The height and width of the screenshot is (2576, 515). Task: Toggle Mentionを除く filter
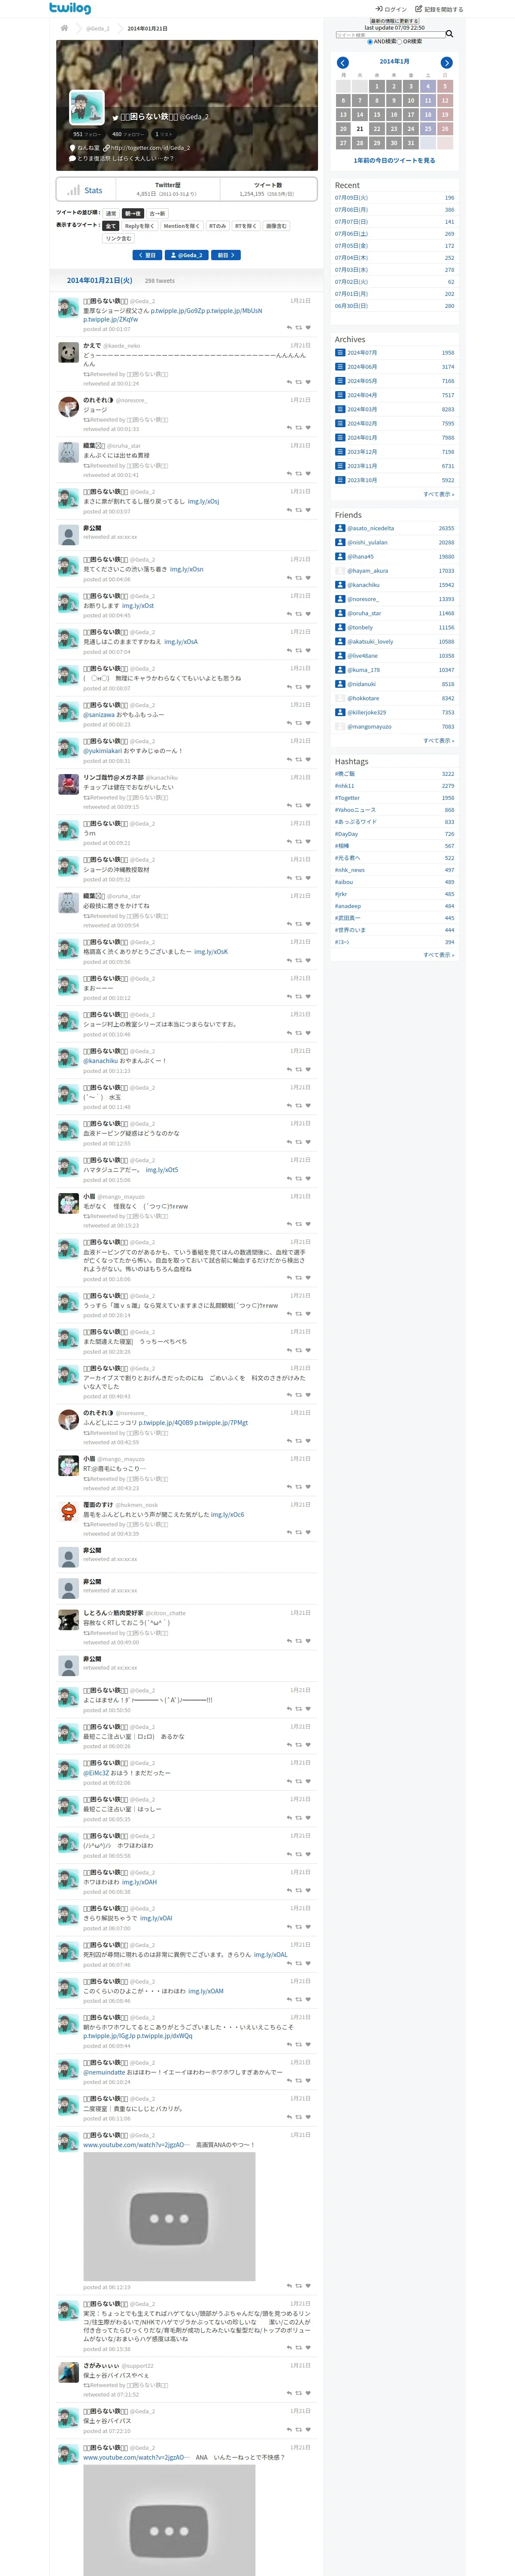(181, 226)
